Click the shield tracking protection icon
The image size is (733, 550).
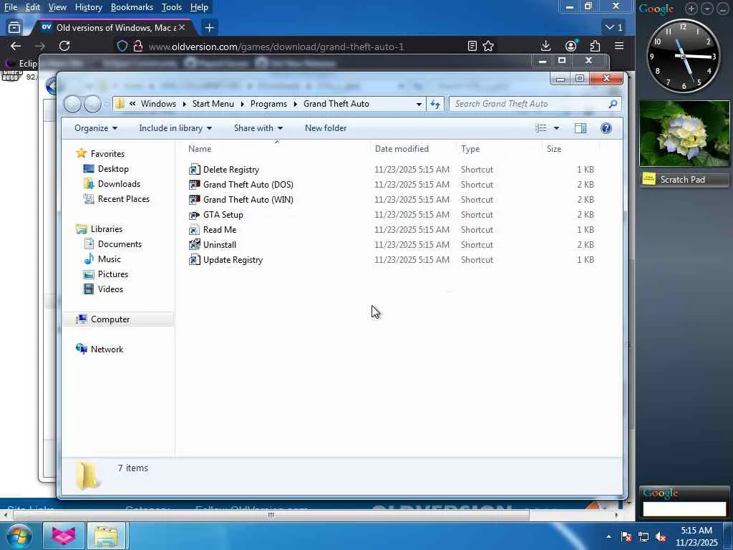pos(122,46)
